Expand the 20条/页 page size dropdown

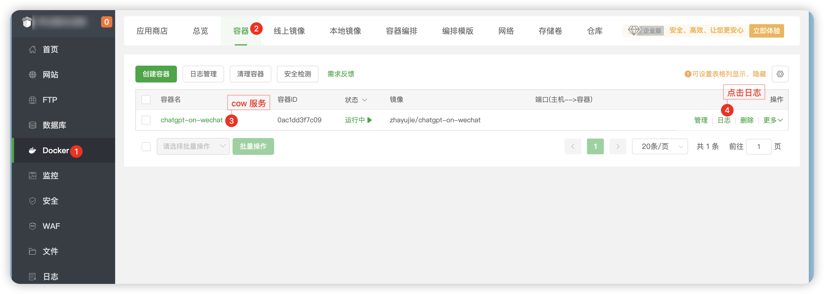(x=660, y=147)
